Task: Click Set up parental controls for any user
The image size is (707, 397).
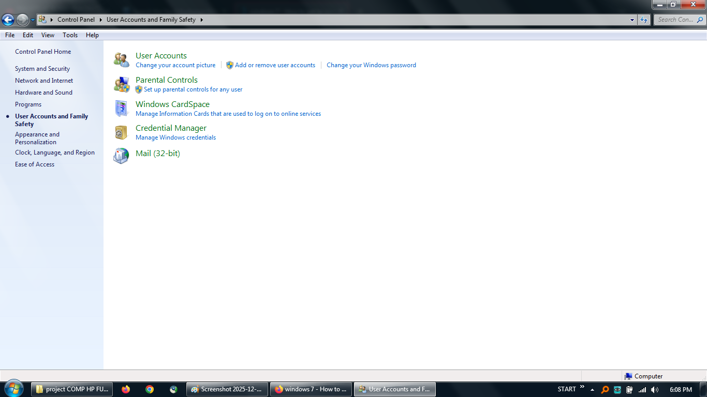Action: [x=193, y=89]
